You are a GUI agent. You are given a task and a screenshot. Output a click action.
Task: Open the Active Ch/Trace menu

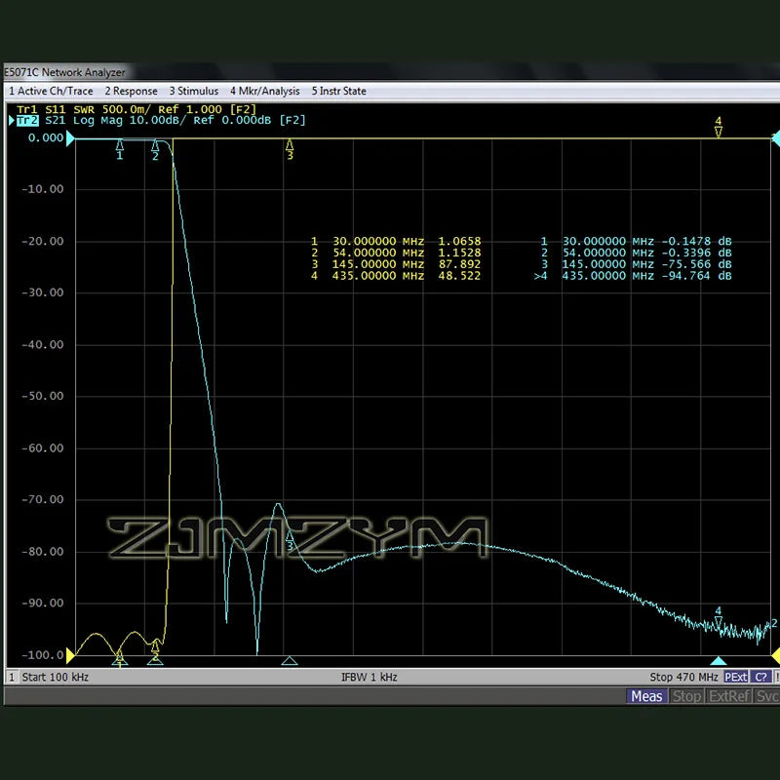[51, 91]
